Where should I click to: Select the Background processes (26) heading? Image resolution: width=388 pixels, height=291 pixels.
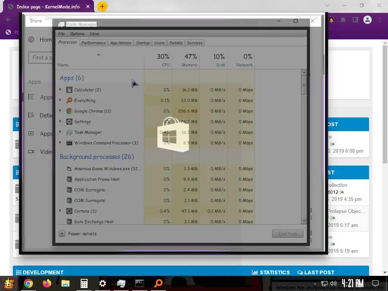click(97, 156)
